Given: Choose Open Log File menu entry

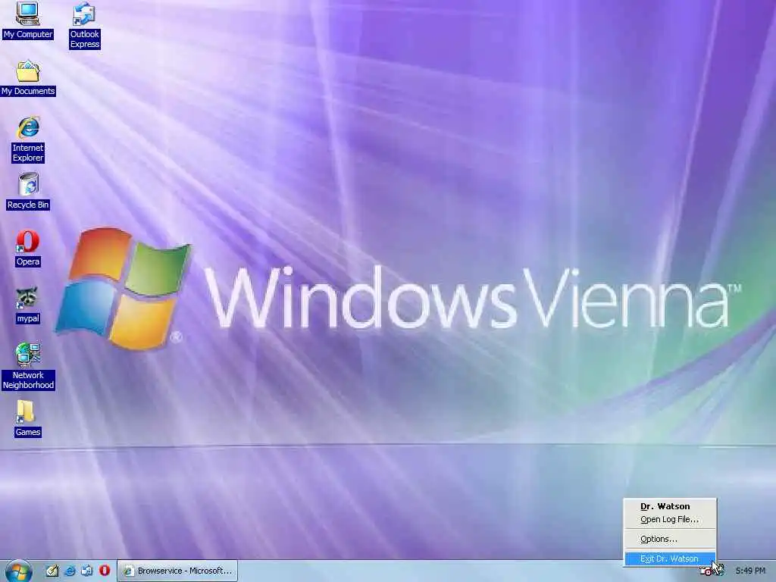Looking at the screenshot, I should click(670, 519).
